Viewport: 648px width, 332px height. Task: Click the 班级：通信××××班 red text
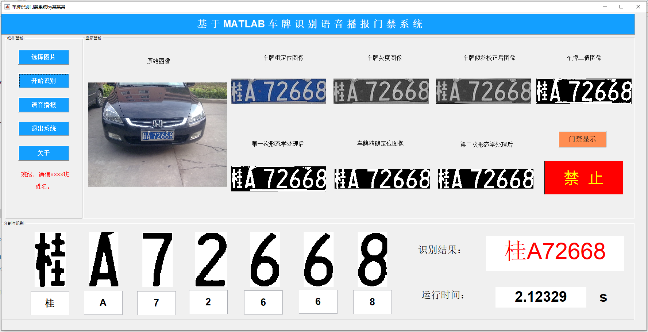click(45, 174)
